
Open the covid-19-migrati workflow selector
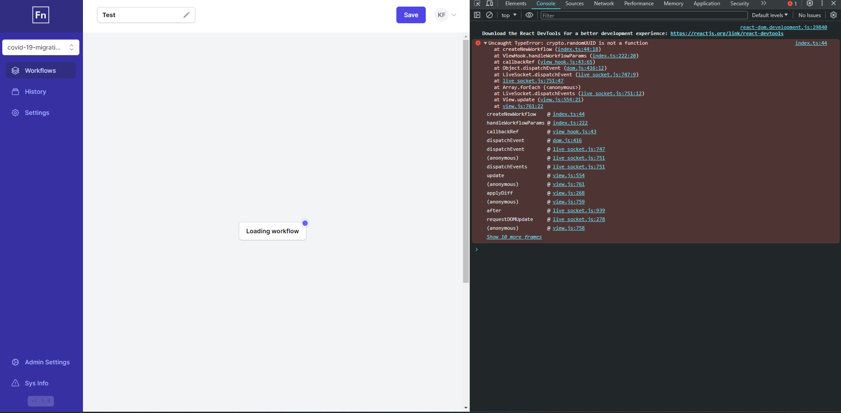(x=41, y=47)
